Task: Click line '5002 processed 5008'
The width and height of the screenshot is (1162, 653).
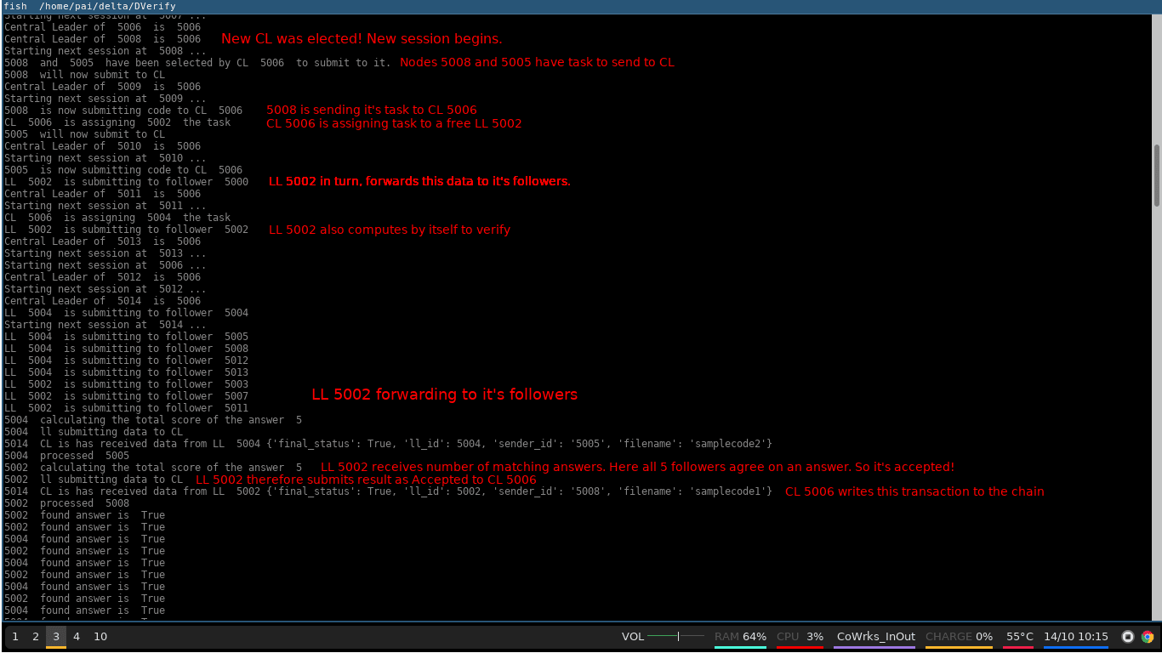Action: pyautogui.click(x=67, y=503)
